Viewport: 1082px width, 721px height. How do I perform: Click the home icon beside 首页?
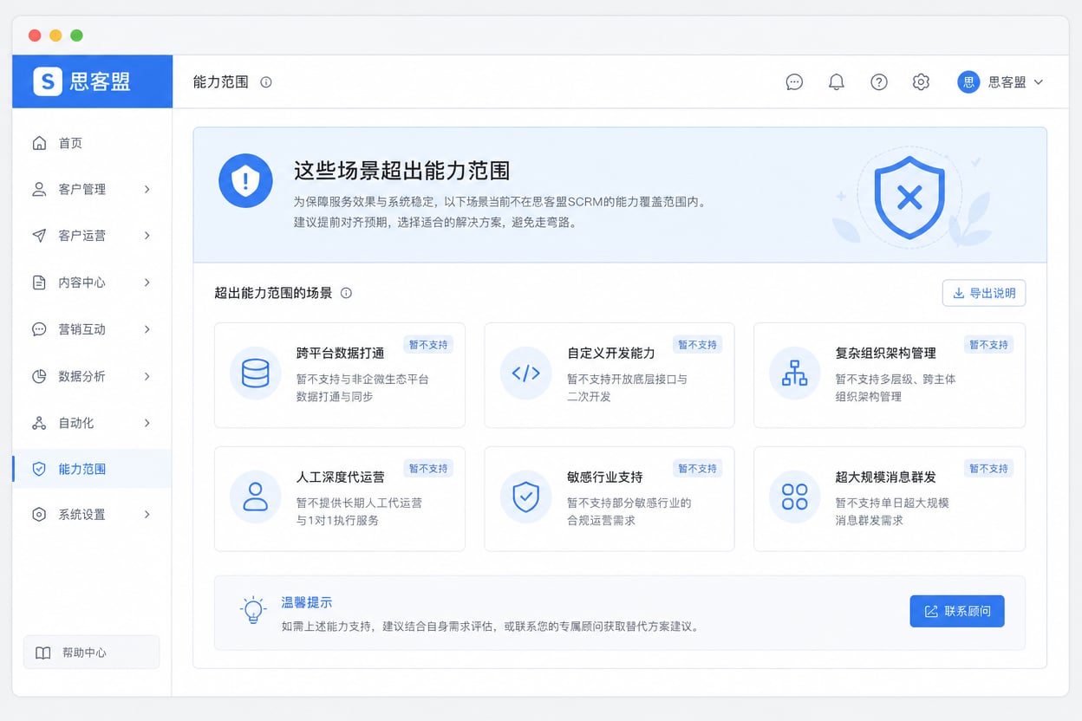coord(39,143)
